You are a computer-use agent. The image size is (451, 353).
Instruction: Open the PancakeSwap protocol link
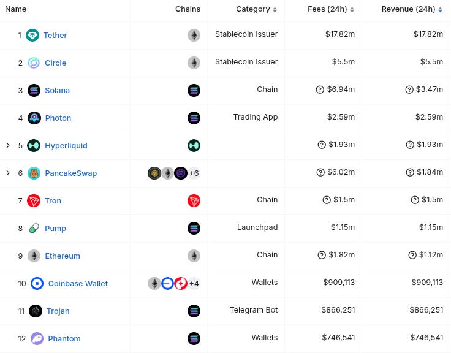click(x=70, y=173)
